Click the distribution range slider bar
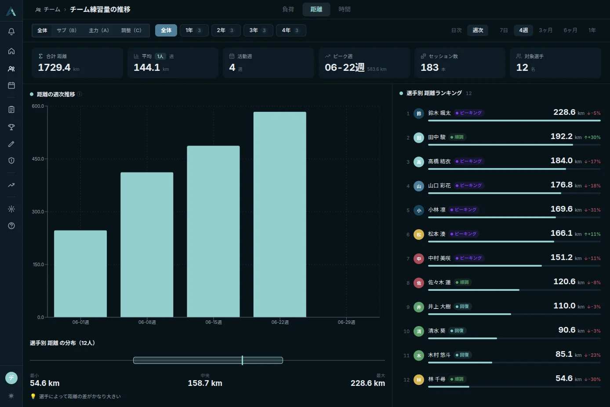This screenshot has height=407, width=610. [208, 360]
